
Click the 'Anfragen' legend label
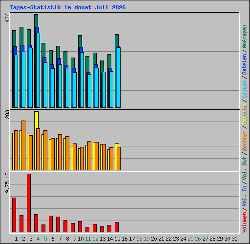click(x=245, y=37)
